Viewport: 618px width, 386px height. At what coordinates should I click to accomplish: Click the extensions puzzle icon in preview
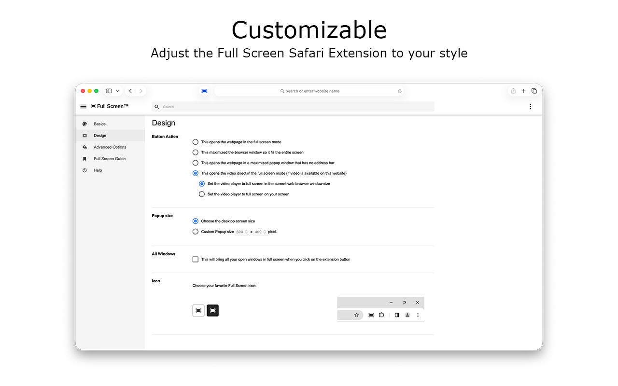pos(381,315)
